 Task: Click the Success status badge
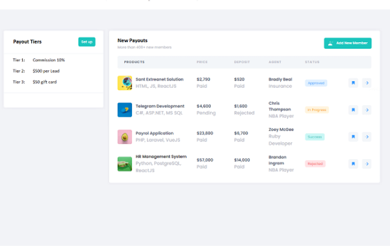315,137
